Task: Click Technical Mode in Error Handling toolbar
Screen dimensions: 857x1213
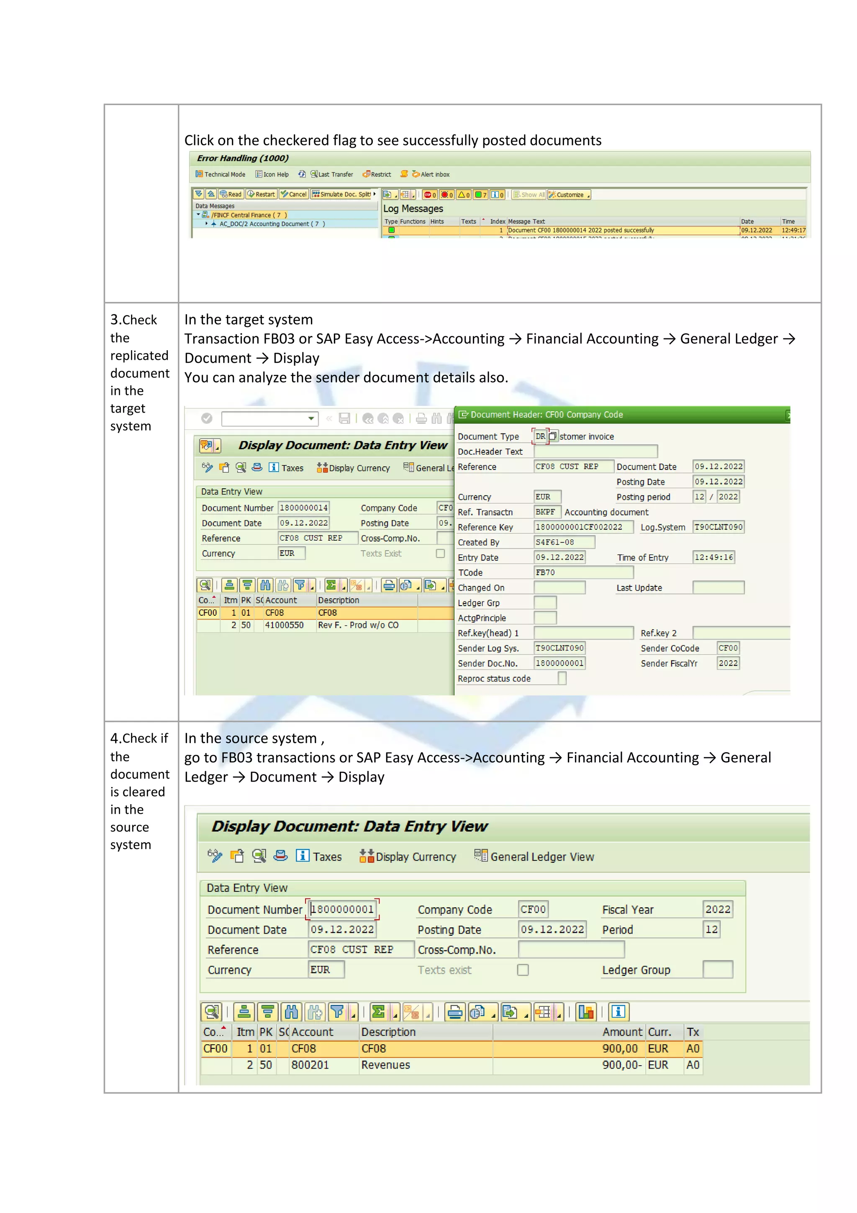Action: click(x=220, y=174)
